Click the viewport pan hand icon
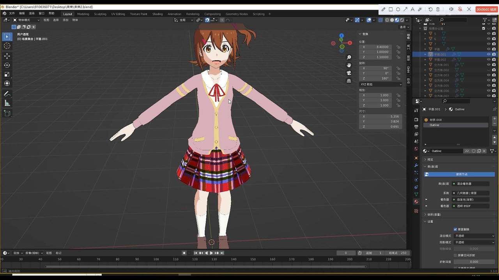Viewport: 499px width, 280px height. 349,65
